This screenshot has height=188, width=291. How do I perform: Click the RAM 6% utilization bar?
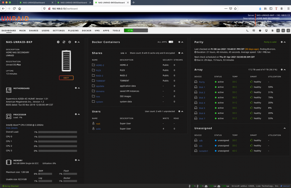[45, 174]
